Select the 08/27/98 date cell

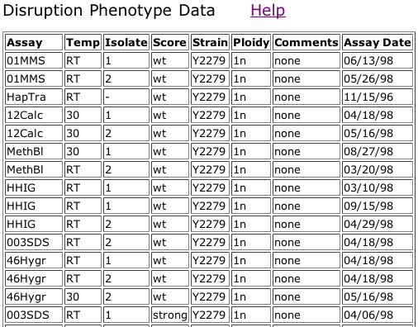coord(378,151)
